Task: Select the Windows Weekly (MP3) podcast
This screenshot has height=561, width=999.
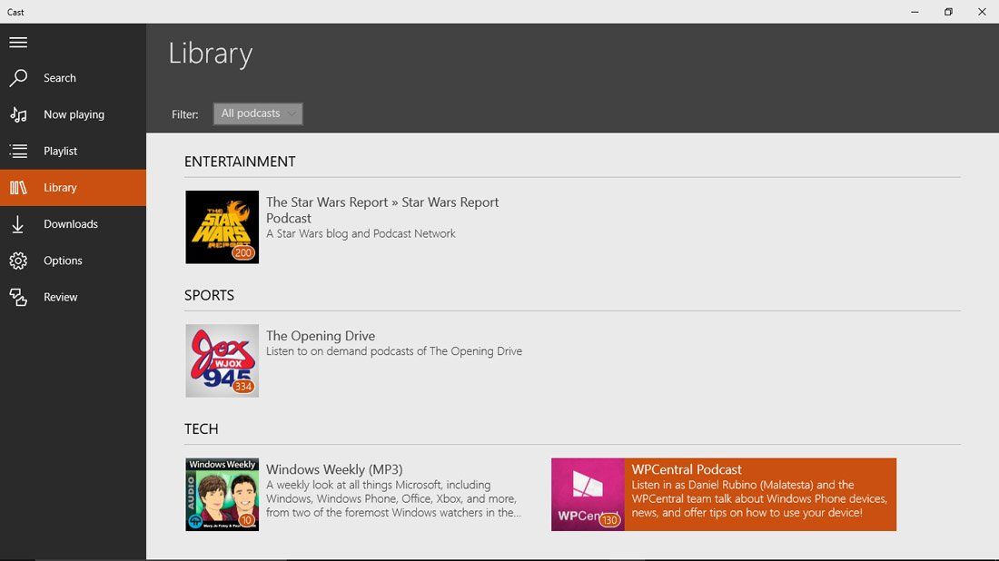Action: coord(333,469)
